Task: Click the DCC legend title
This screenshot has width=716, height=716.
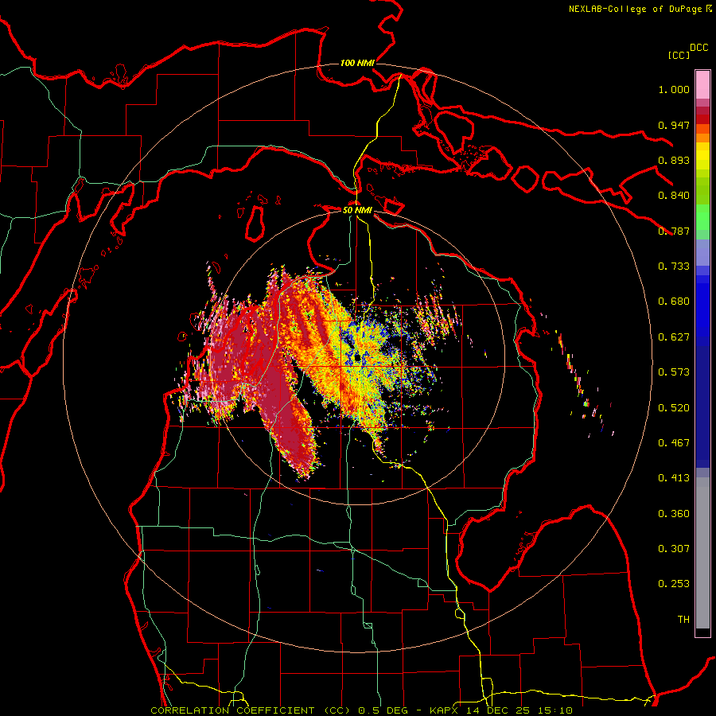Action: click(699, 48)
